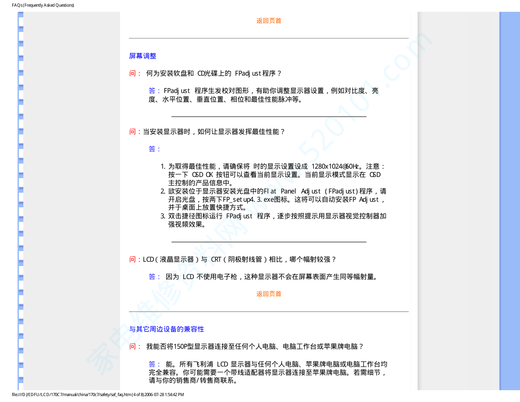
Task: Open the 屏幕调整 section heading link
Action: pos(143,56)
